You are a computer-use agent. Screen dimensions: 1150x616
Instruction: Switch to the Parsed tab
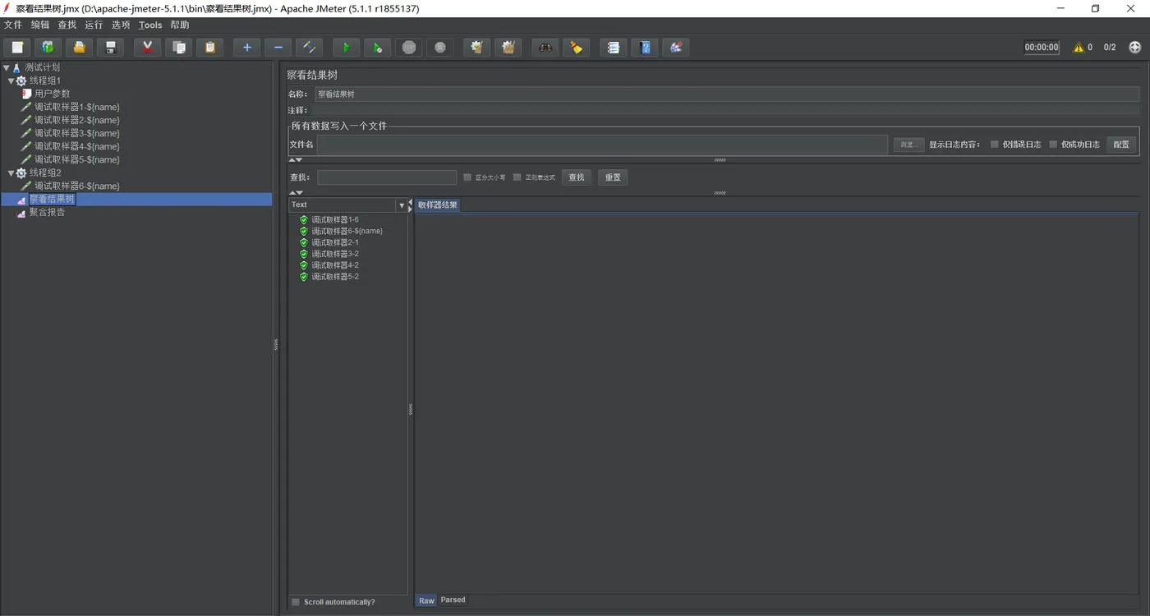pyautogui.click(x=453, y=600)
